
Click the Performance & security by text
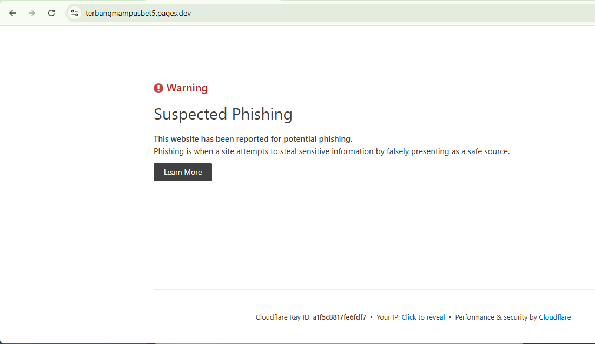click(496, 317)
